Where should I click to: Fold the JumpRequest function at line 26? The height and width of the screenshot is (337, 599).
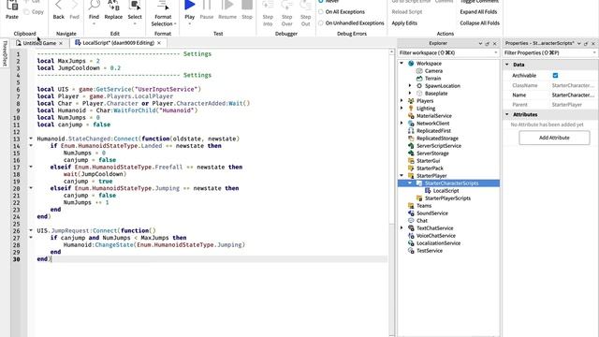pos(31,230)
